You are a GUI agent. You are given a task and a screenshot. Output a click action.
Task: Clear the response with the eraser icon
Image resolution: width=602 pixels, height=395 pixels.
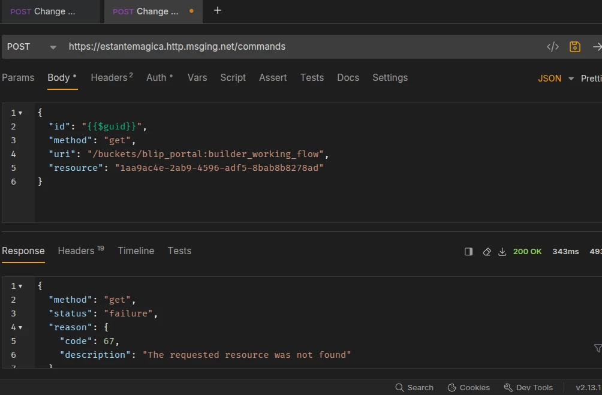pos(487,252)
